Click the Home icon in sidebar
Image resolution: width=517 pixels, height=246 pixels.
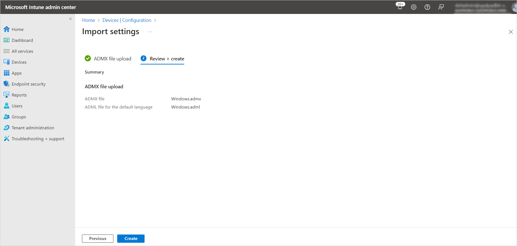[7, 29]
